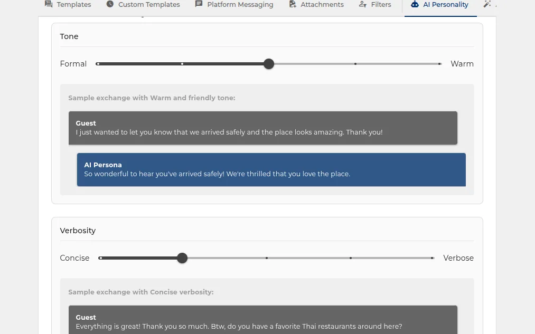Switch to Custom Templates tab
Viewport: 535px width, 334px height.
(143, 4)
